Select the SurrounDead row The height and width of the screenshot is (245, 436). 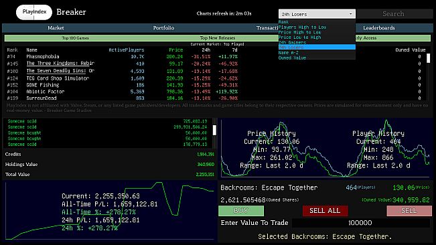click(x=216, y=98)
